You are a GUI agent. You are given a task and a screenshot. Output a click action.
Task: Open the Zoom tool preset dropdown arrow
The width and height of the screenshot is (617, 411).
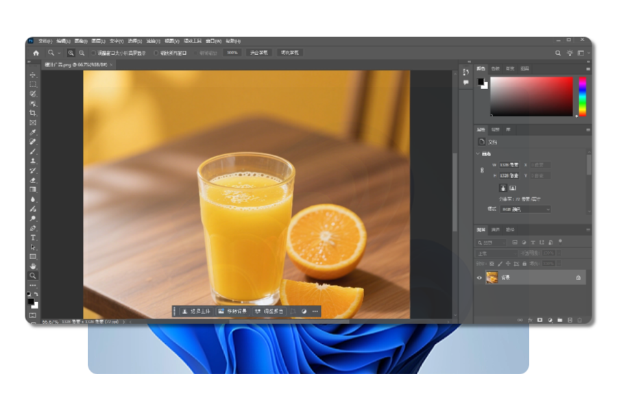(x=60, y=53)
